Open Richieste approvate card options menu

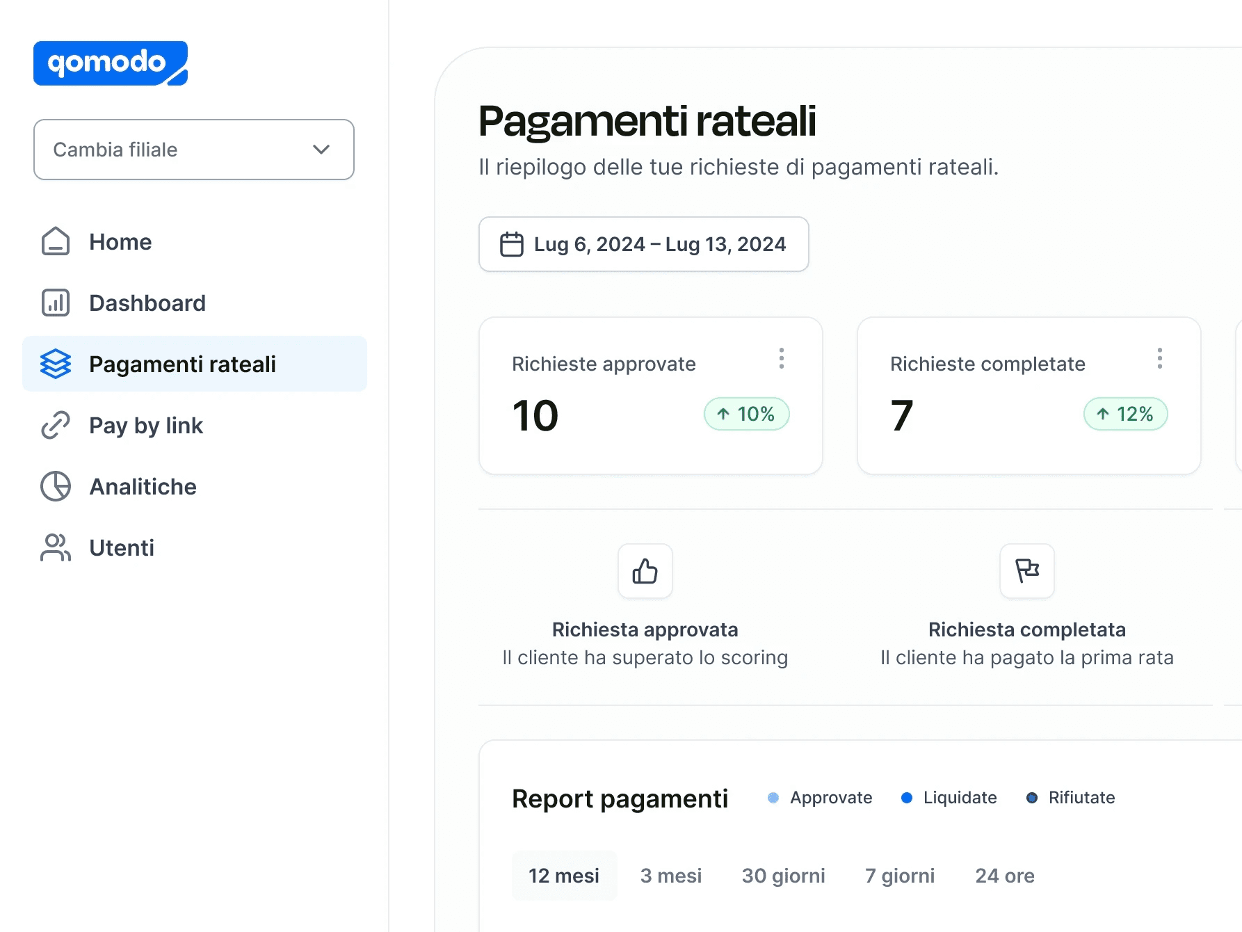click(x=782, y=358)
